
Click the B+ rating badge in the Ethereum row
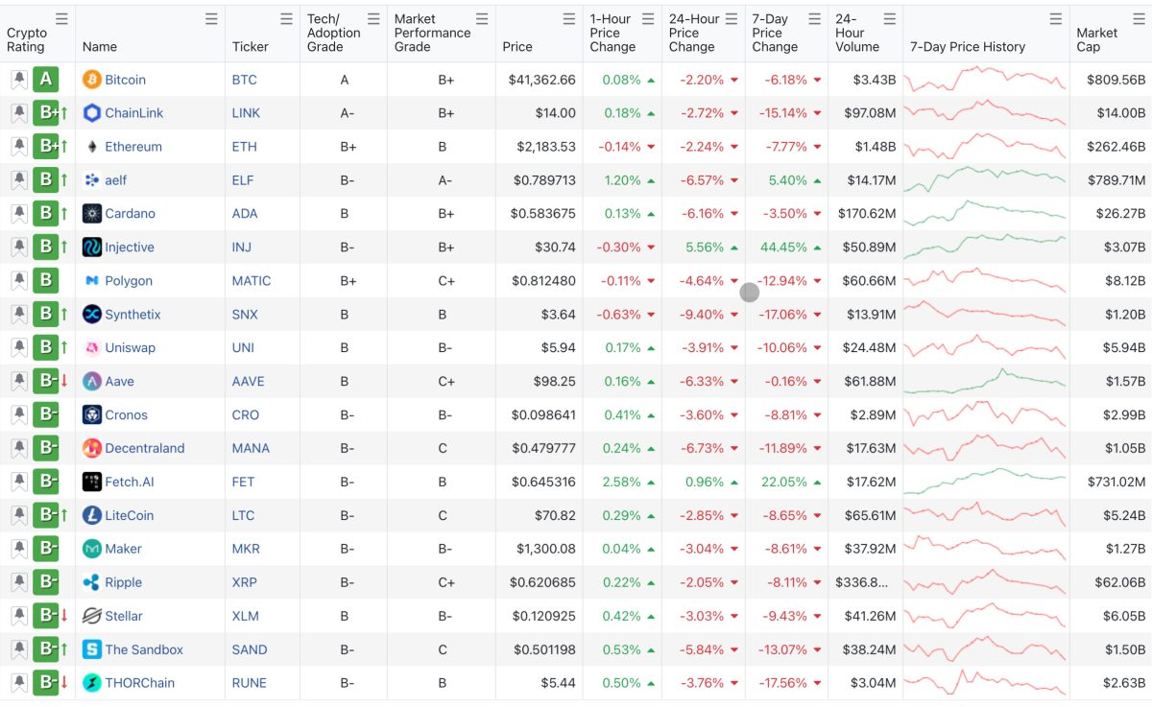pos(46,147)
